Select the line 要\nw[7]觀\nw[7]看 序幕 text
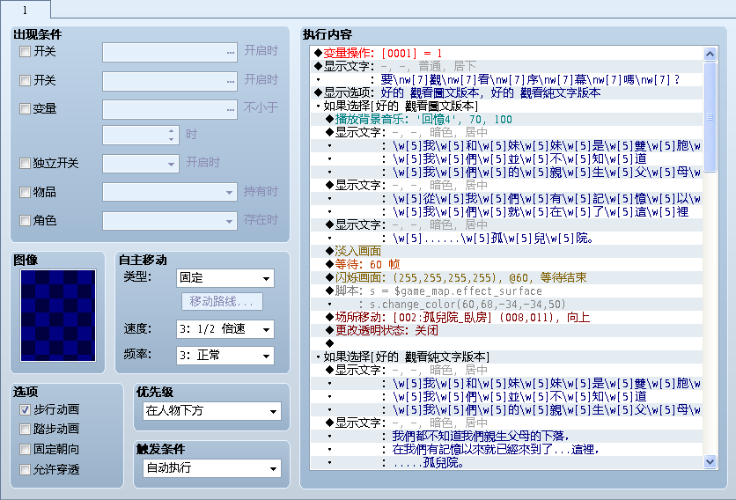The image size is (736, 500). [507, 79]
